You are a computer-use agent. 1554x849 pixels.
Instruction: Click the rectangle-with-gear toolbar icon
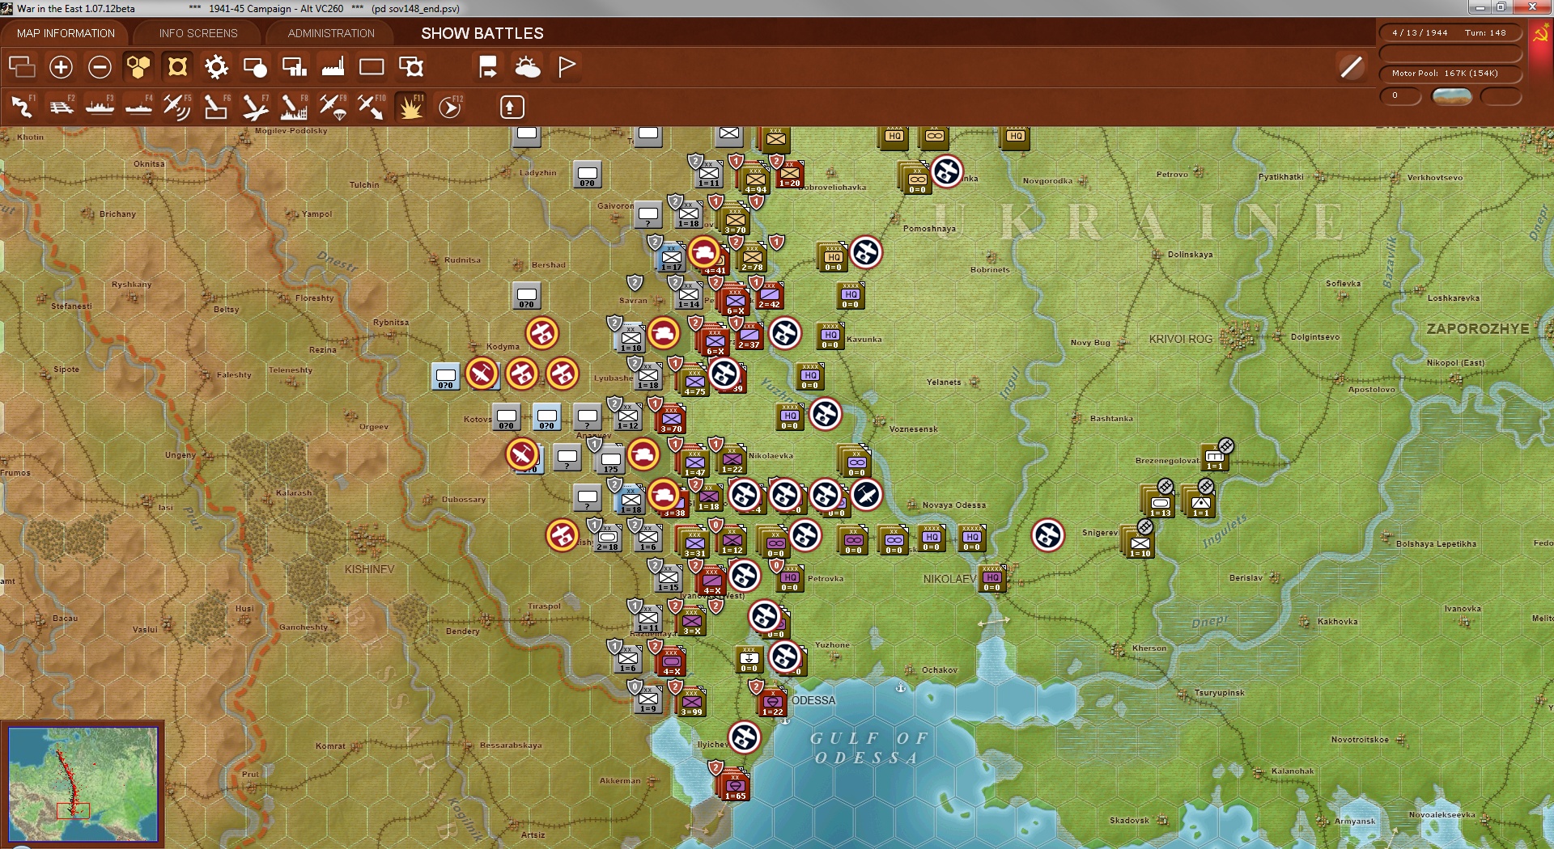point(411,67)
